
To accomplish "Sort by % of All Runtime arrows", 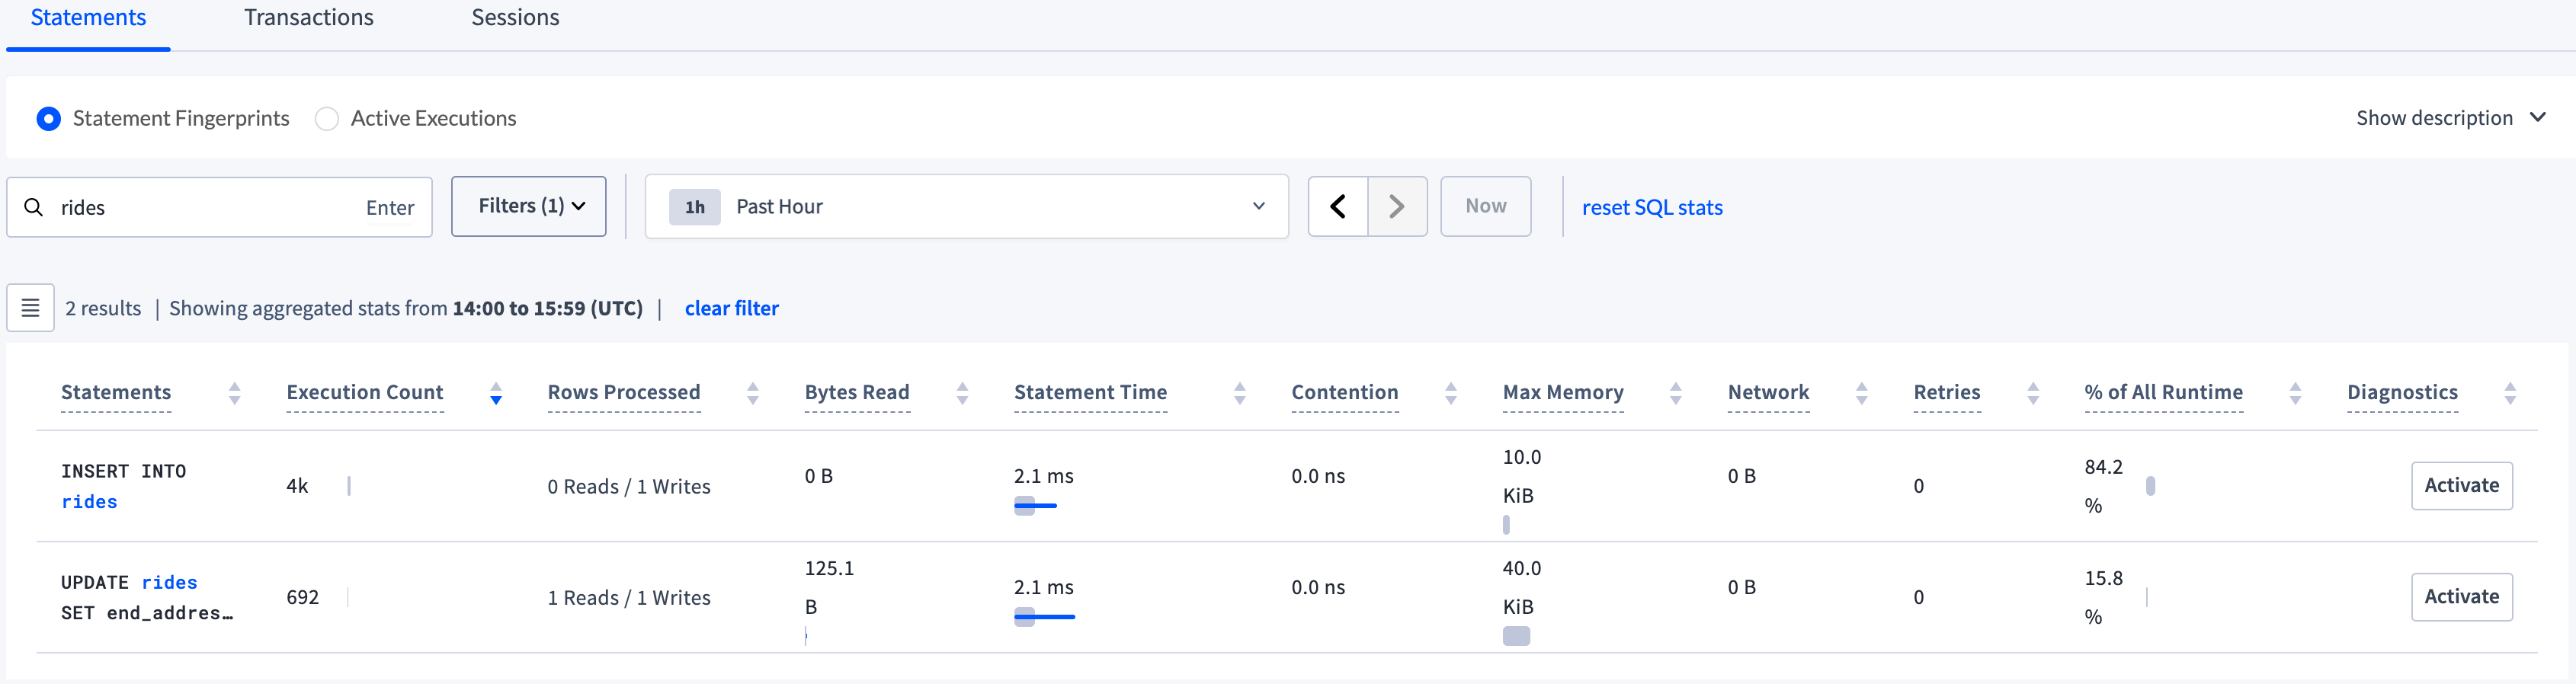I will [2295, 393].
